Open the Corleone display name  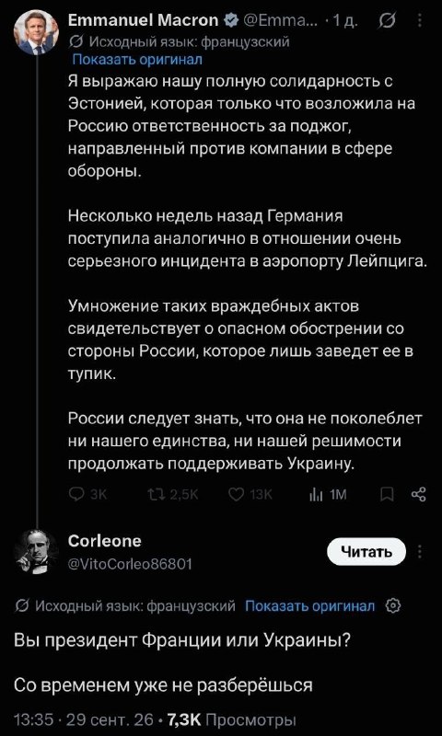click(105, 541)
